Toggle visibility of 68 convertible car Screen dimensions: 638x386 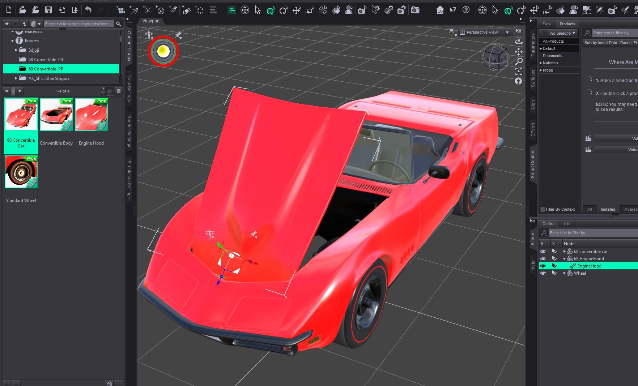[543, 252]
